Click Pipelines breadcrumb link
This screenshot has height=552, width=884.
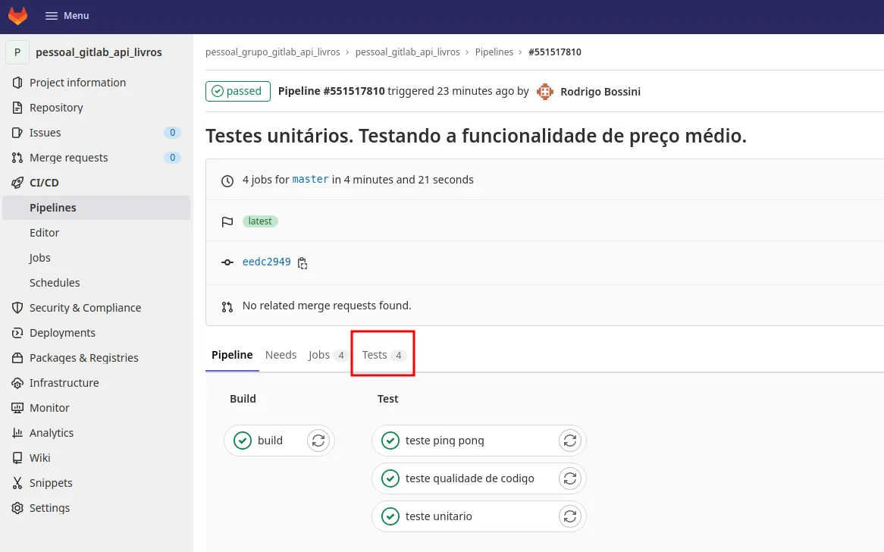pyautogui.click(x=494, y=52)
